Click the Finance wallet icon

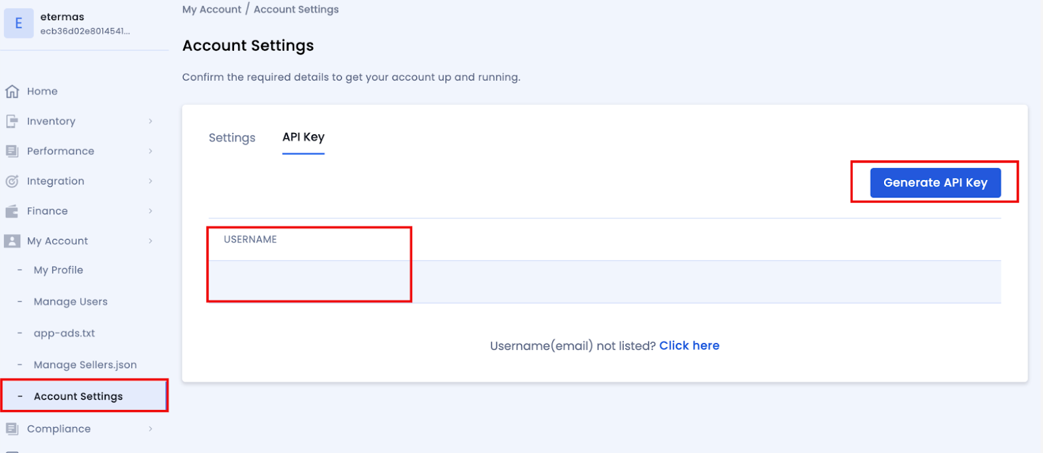[x=12, y=211]
